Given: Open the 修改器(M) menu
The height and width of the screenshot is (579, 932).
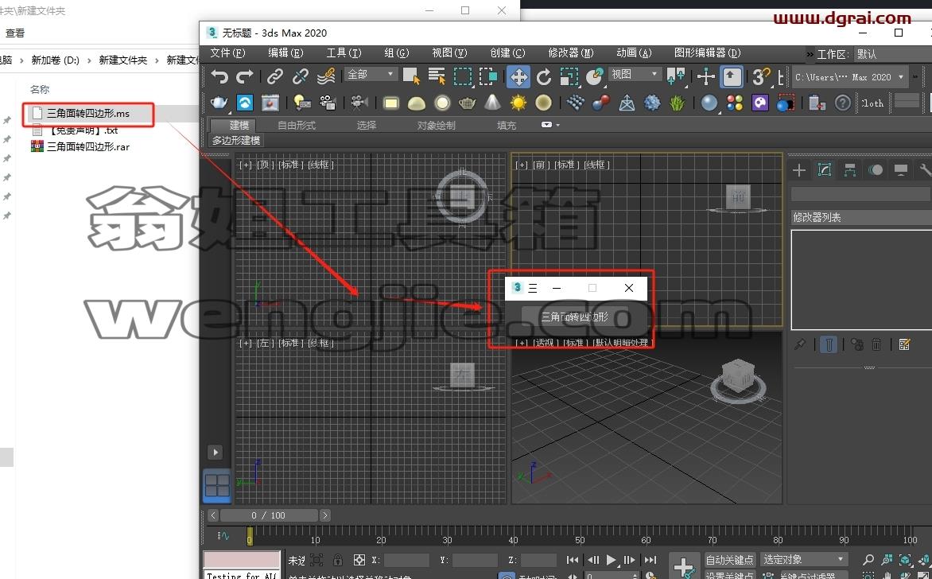Looking at the screenshot, I should coord(571,53).
